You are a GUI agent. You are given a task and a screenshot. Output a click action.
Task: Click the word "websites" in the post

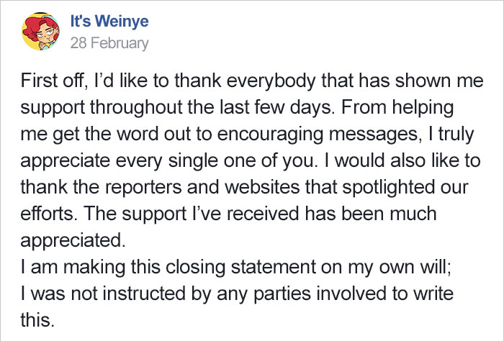pyautogui.click(x=262, y=187)
